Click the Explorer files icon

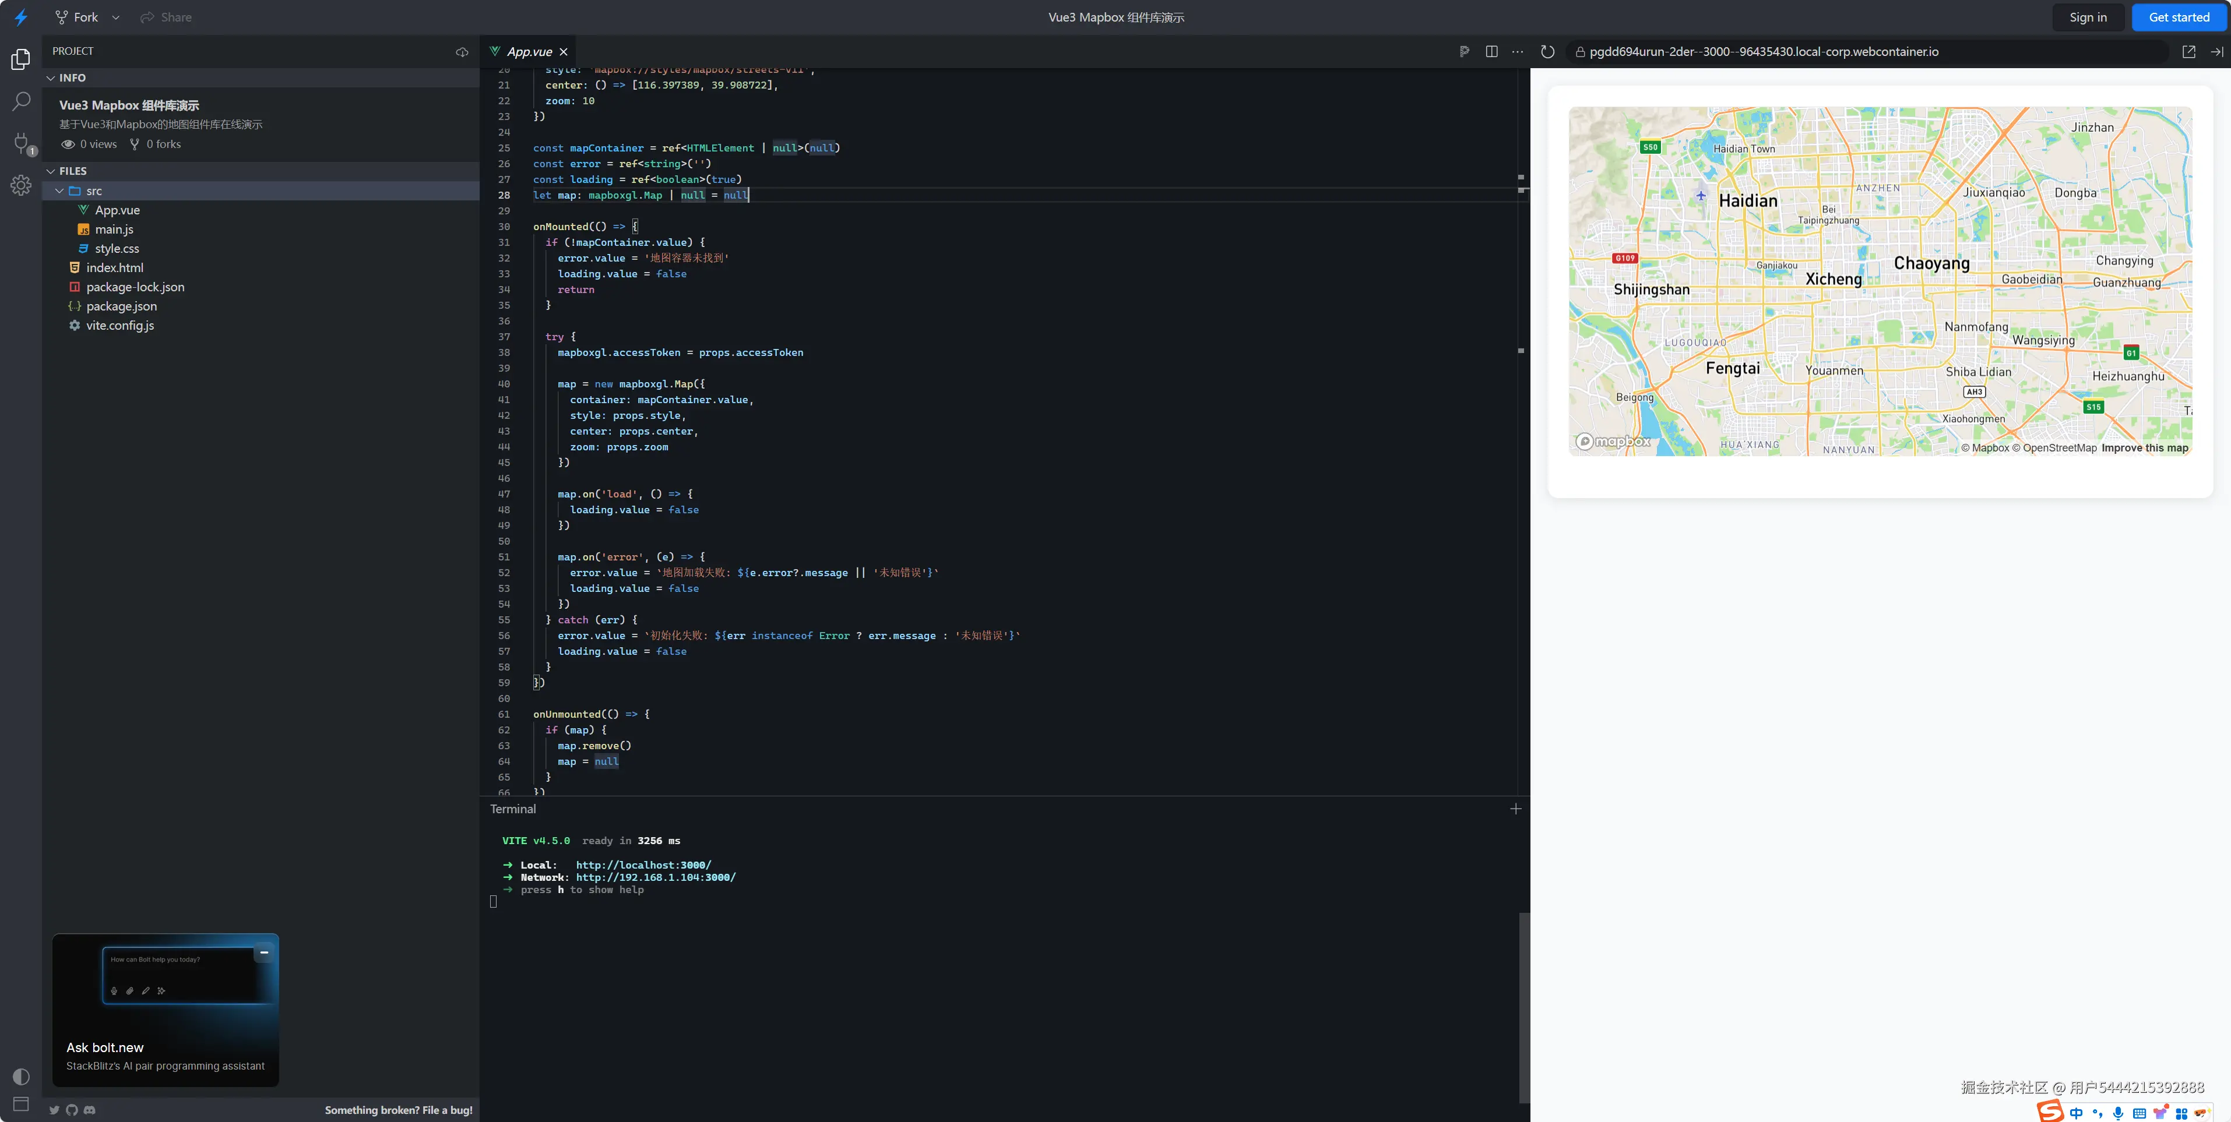pos(21,59)
